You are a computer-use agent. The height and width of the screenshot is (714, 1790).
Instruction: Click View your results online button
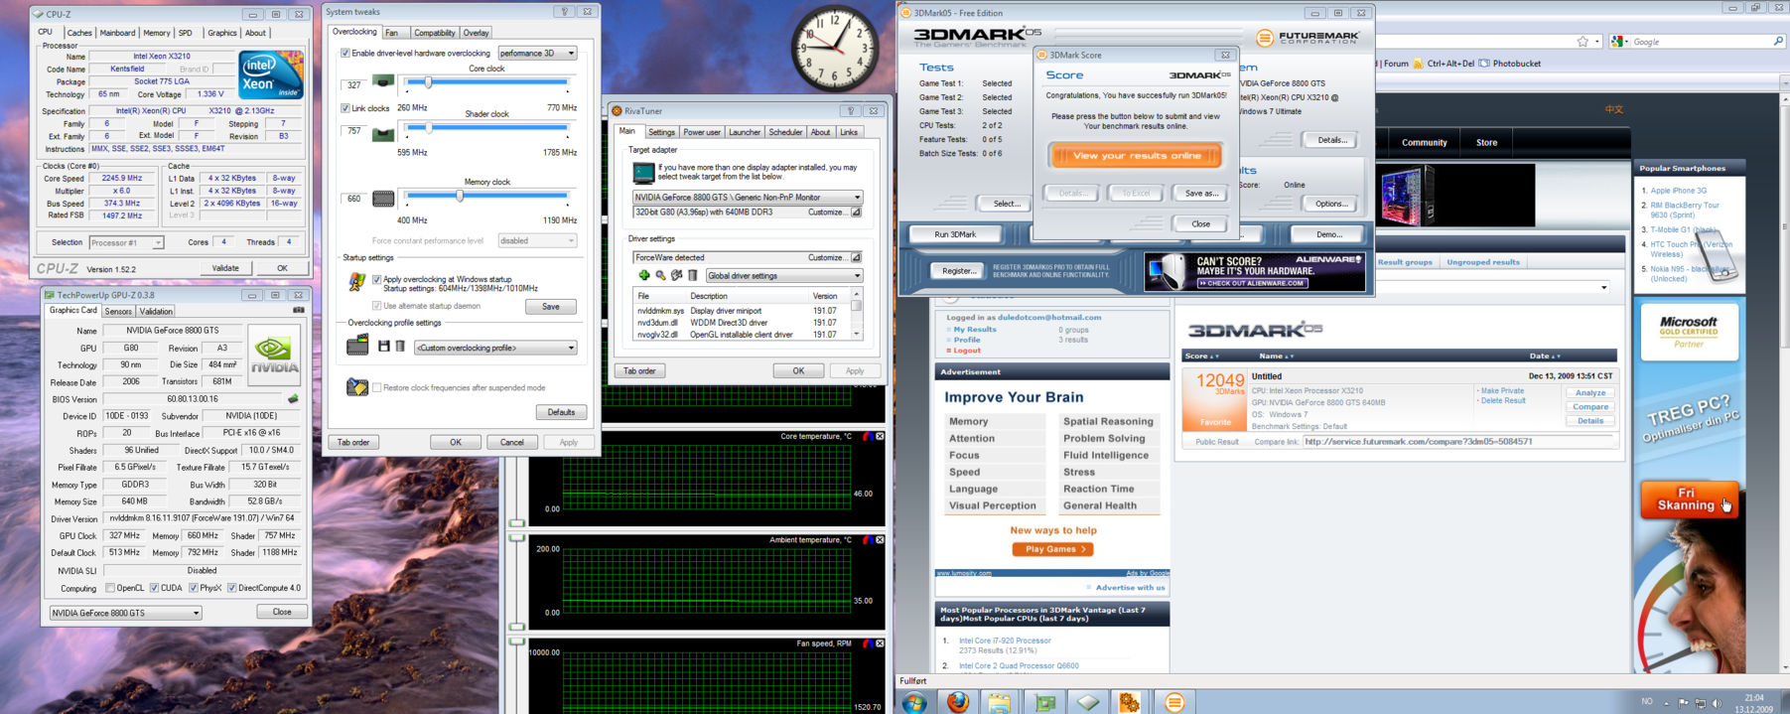[1136, 156]
